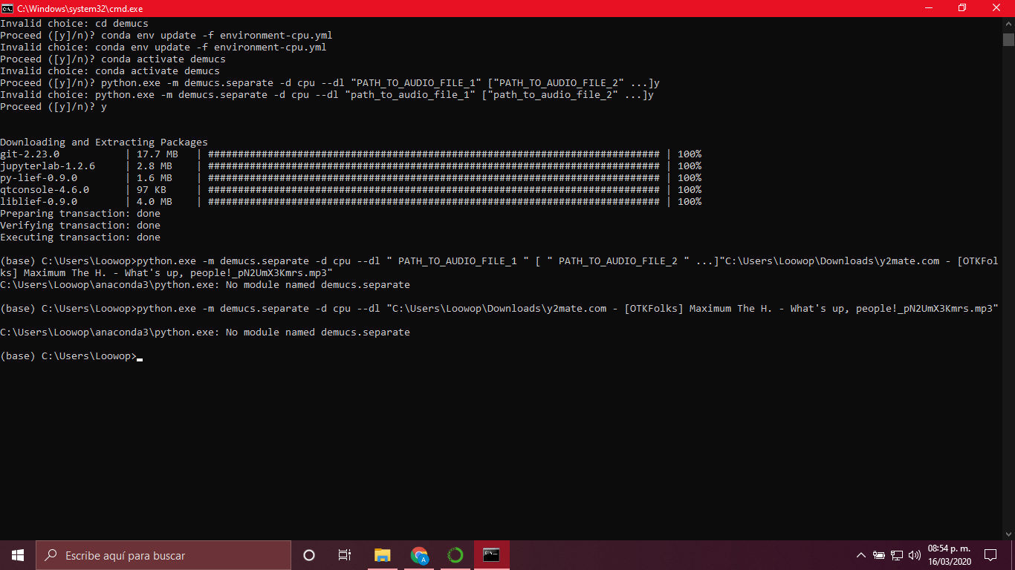Click the 'Preparing transaction: done' line

pos(80,214)
